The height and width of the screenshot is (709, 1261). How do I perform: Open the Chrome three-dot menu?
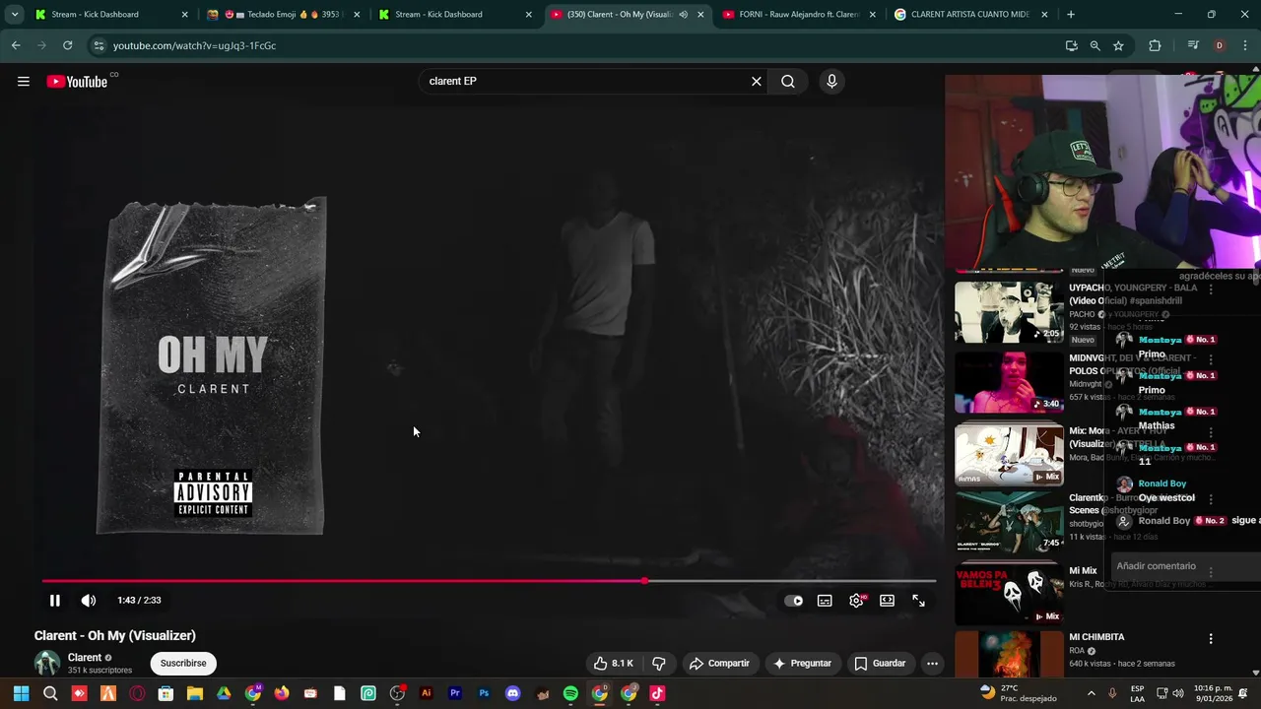coord(1245,45)
